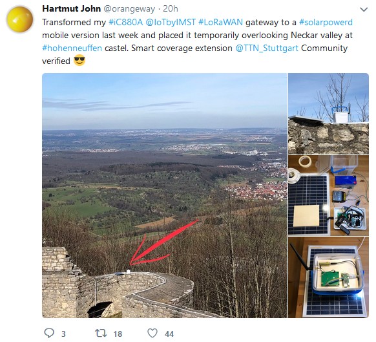Open Hartmut John's yellow profile avatar

(x=19, y=19)
